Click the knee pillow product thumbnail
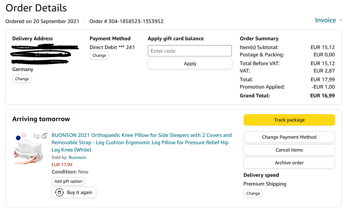The width and height of the screenshot is (346, 209). [x=31, y=148]
